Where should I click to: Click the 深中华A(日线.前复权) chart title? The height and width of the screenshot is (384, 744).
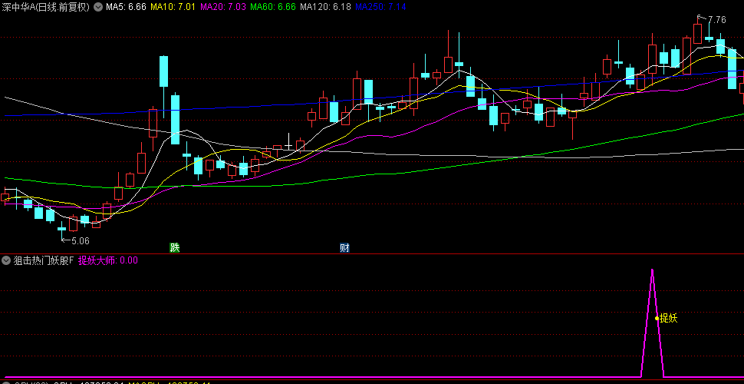click(x=45, y=7)
